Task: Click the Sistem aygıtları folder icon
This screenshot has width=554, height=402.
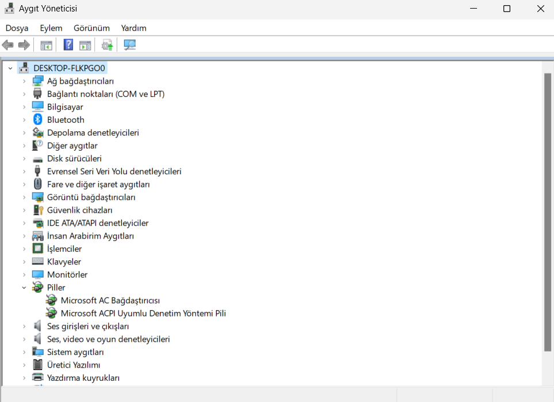Action: [x=37, y=352]
